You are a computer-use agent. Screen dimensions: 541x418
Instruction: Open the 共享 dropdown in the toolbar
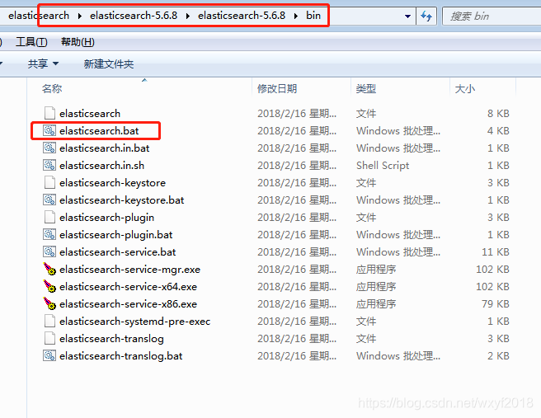43,63
